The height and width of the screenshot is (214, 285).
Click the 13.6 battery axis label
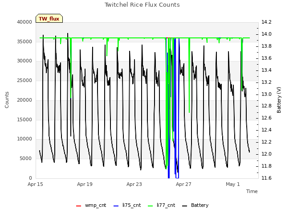(x=266, y=58)
